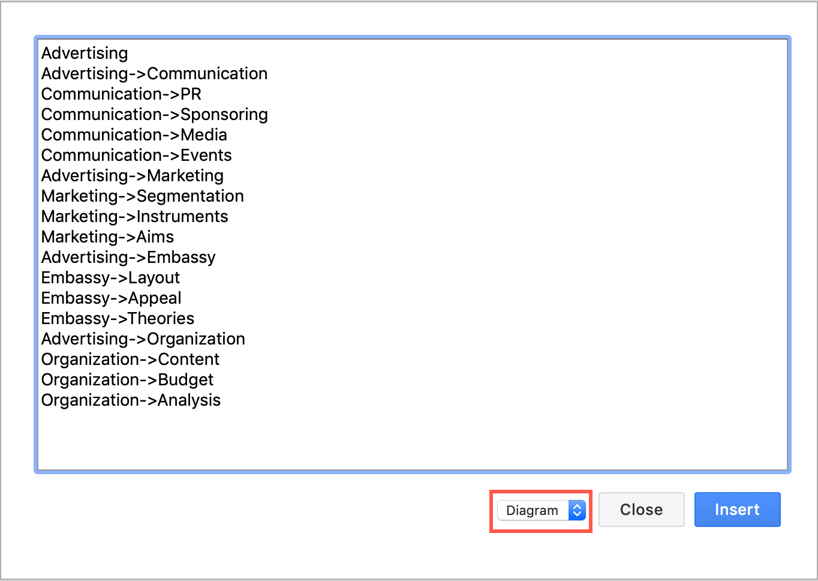
Task: Click the Marketing->Aims text line
Action: coord(107,237)
